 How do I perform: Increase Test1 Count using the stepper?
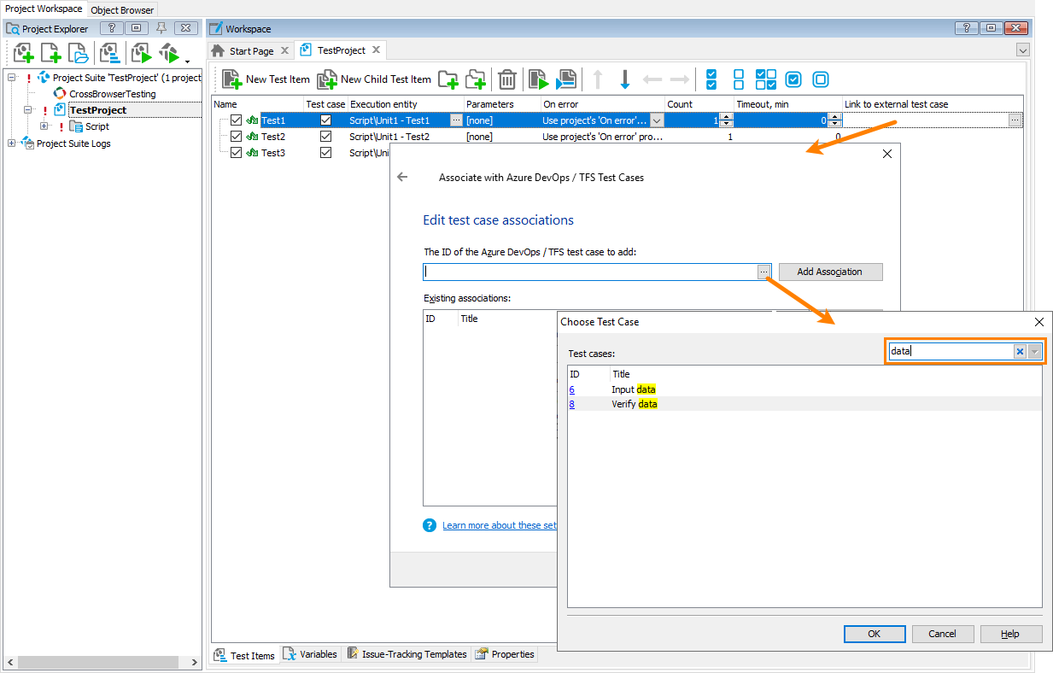726,116
